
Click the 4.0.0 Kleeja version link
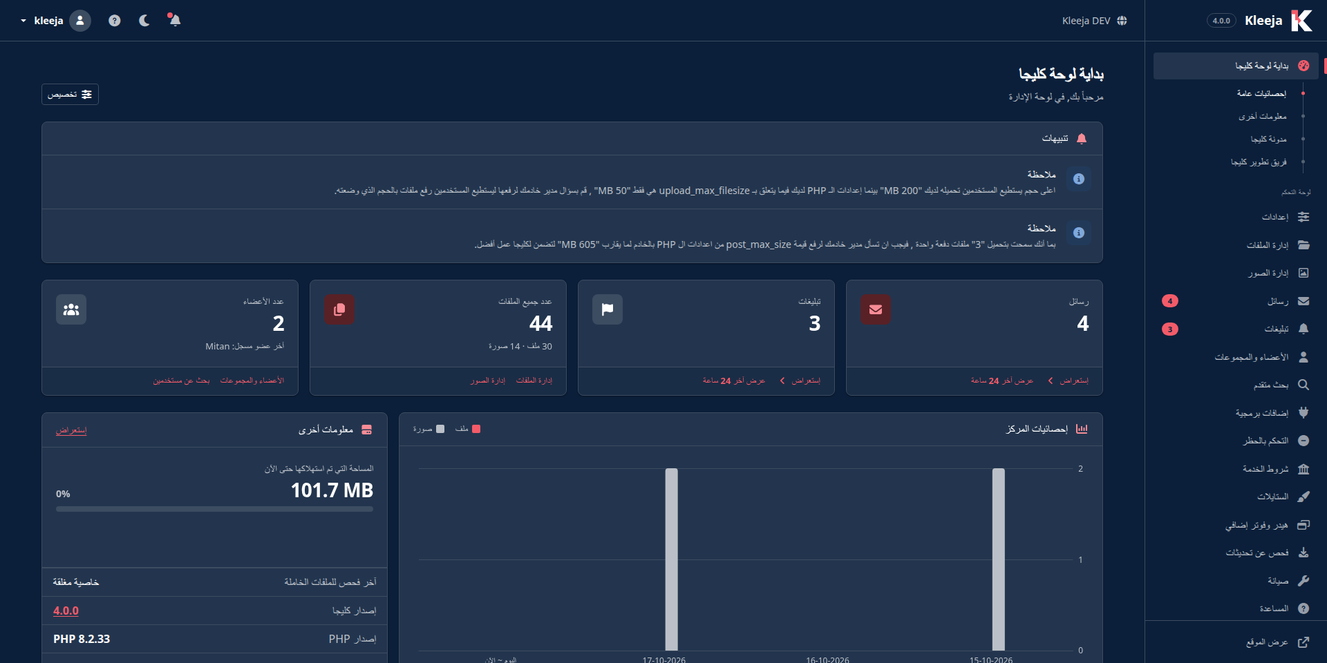(x=66, y=611)
